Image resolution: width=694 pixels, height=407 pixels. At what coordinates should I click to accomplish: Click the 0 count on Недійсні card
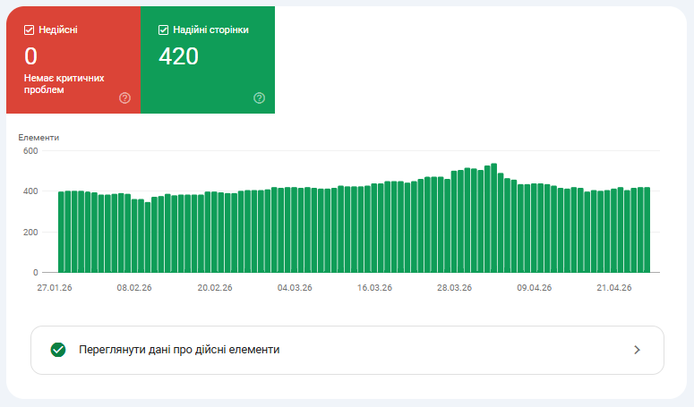31,56
